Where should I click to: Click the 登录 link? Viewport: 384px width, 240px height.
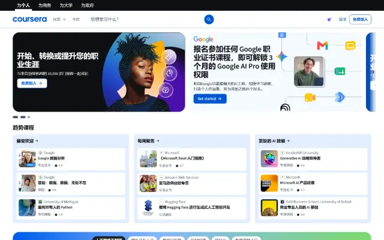coord(343,19)
